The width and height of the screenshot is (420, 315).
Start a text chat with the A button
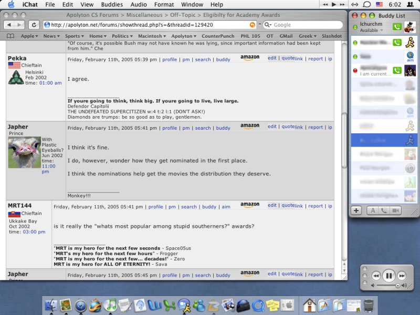(x=370, y=211)
